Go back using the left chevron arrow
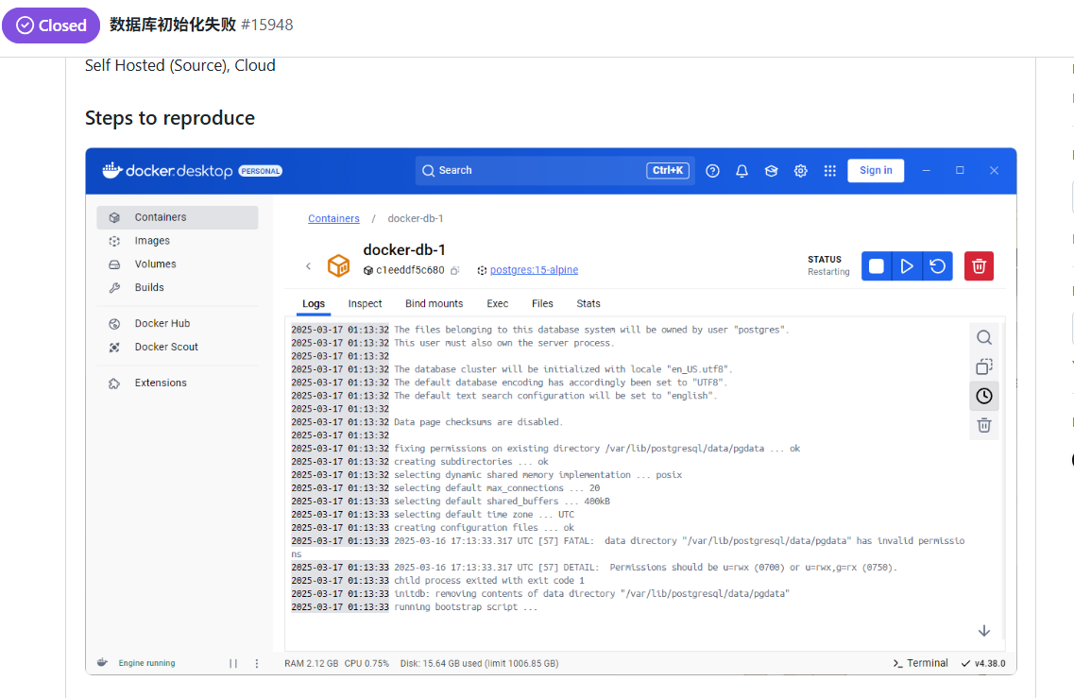 coord(308,265)
